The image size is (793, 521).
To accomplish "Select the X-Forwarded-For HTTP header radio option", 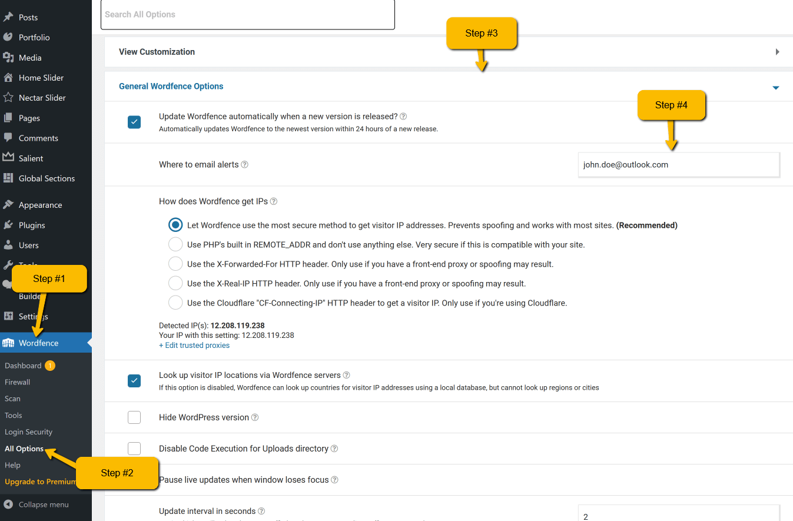I will [175, 264].
